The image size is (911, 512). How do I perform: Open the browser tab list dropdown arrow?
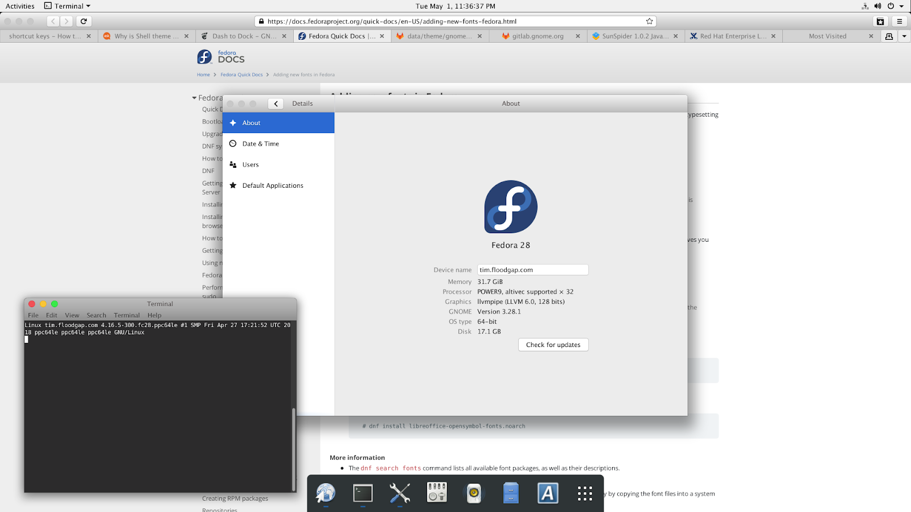[x=904, y=36]
